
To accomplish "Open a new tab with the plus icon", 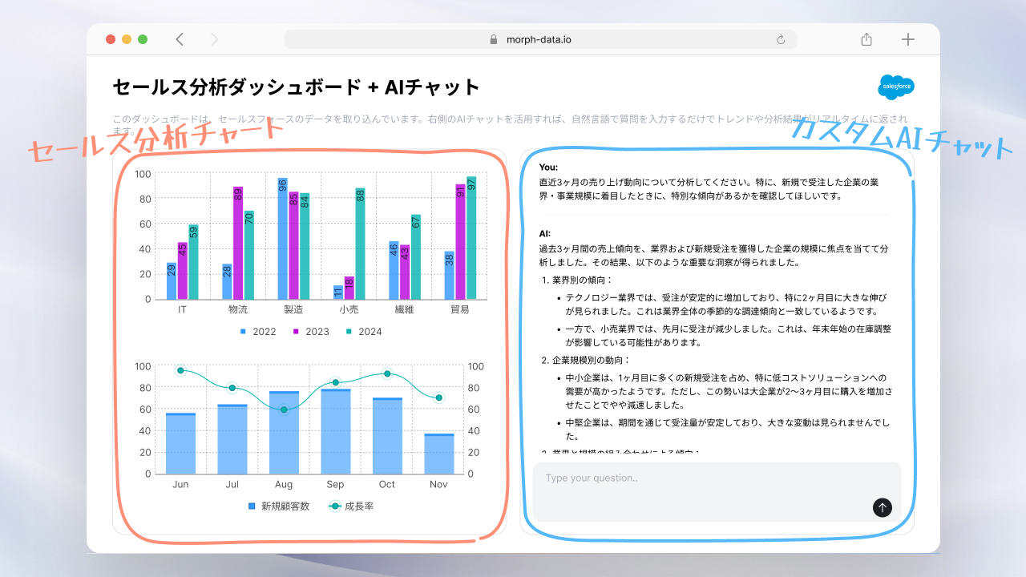I will pos(908,39).
